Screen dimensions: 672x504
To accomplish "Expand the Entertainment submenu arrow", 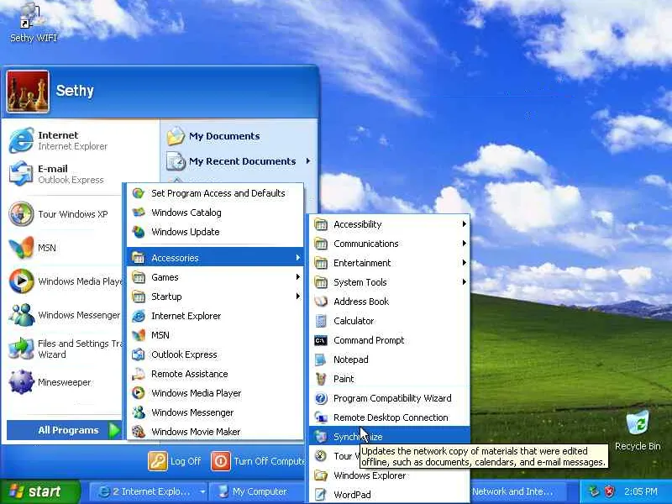I will pos(465,263).
